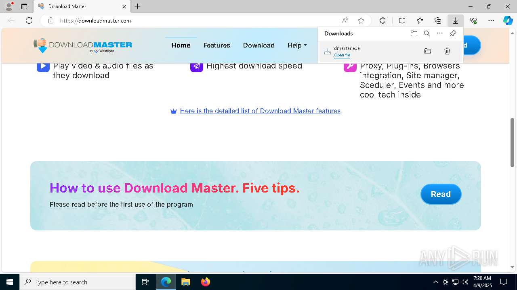Switch to Microsoft Edge in the taskbar
This screenshot has height=290, width=517.
coord(166,282)
